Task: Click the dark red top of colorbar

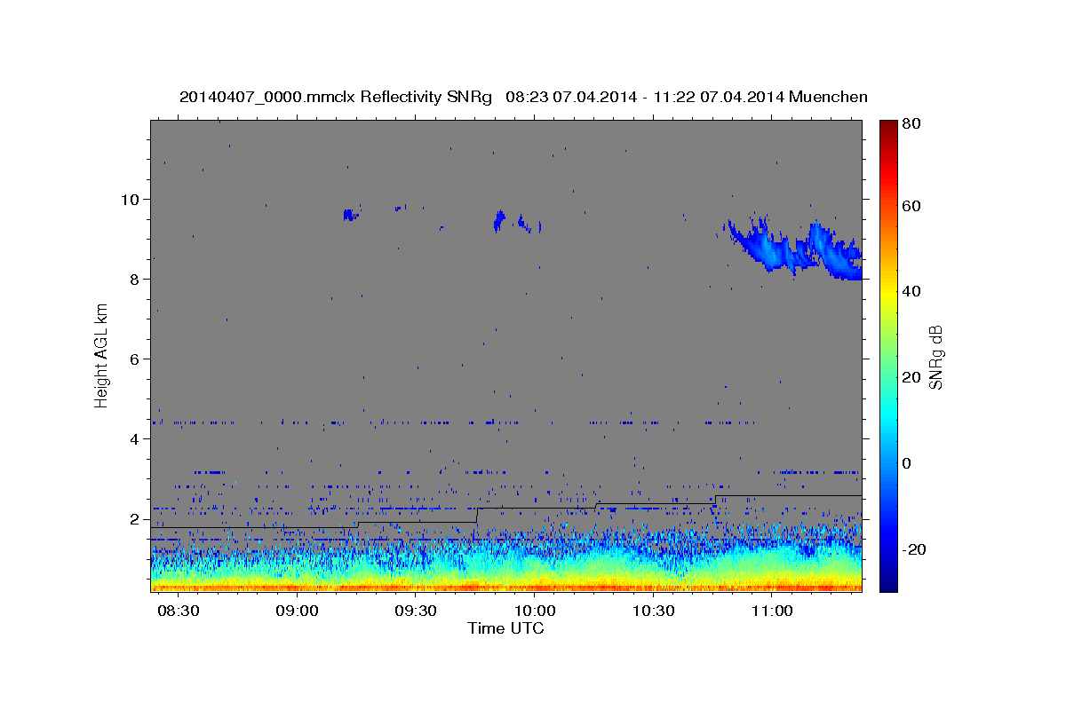Action: pos(887,127)
